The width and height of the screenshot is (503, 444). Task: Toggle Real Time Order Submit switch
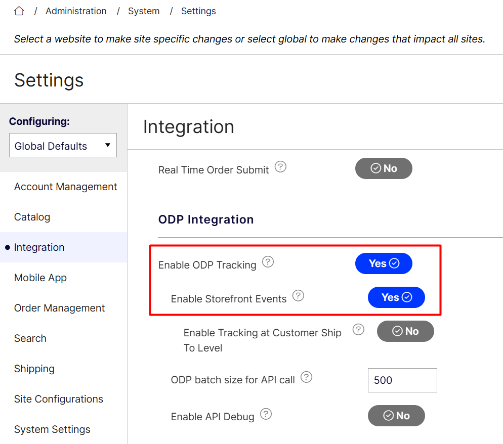[384, 168]
